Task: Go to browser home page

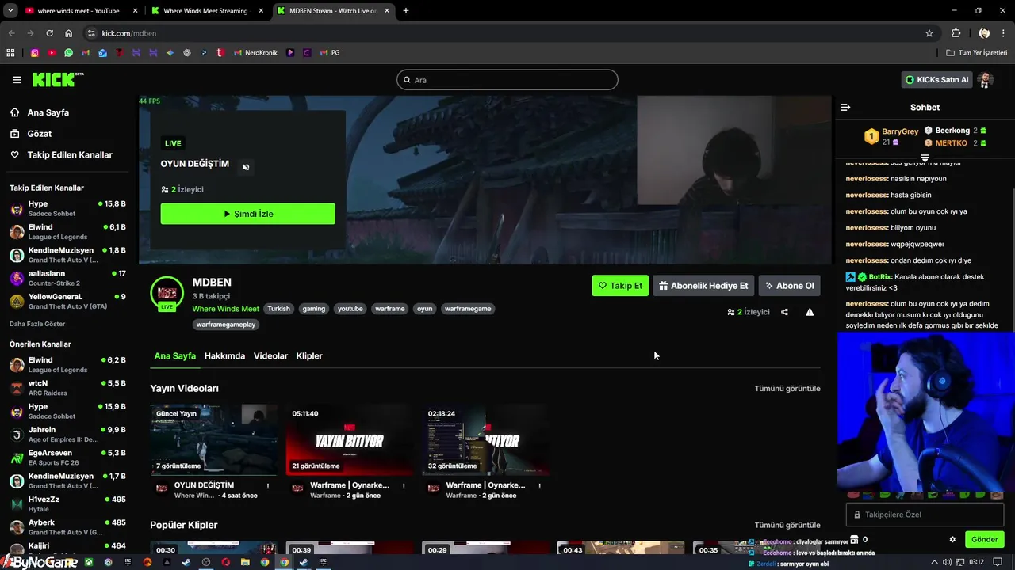Action: coord(69,33)
